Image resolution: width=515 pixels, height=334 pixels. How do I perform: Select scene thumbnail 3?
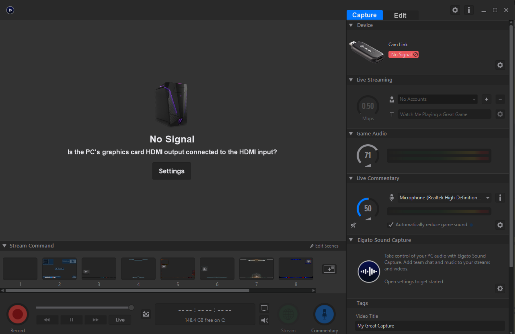(x=99, y=269)
